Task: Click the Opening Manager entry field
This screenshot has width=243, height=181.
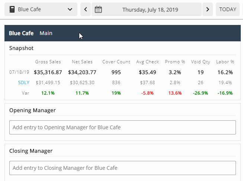Action: click(122, 127)
